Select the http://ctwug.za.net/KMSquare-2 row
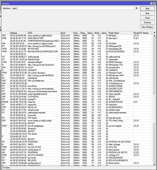 pos(77,46)
